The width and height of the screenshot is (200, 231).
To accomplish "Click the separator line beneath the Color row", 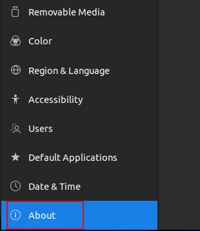I will pos(79,56).
